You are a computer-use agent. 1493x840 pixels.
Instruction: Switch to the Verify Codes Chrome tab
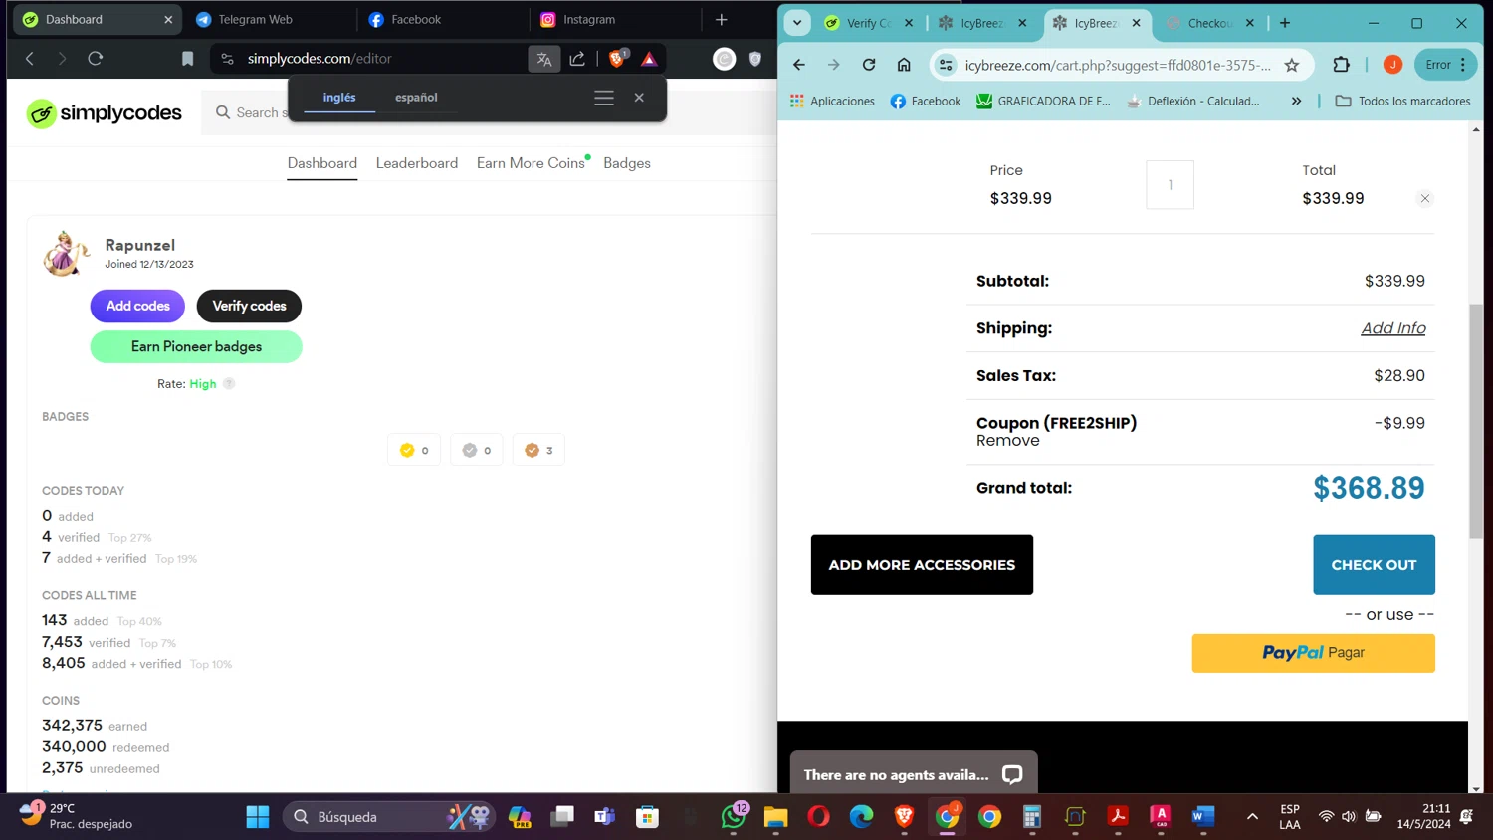pos(869,23)
